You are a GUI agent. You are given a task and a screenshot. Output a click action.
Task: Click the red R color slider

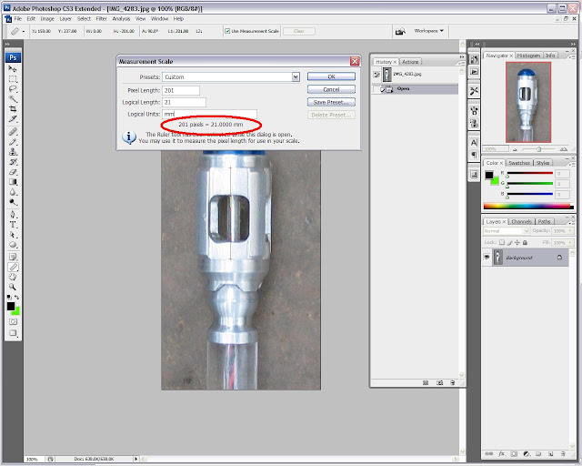tap(529, 173)
